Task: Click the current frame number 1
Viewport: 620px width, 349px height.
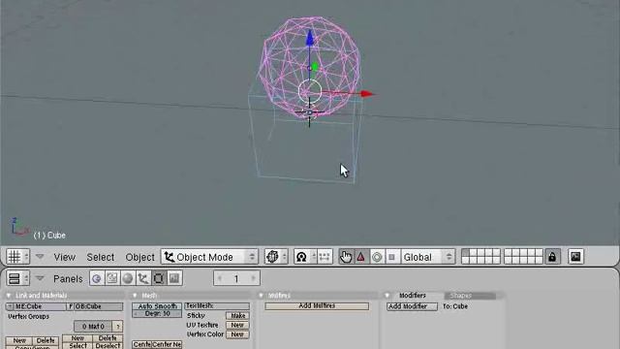Action: coord(236,278)
